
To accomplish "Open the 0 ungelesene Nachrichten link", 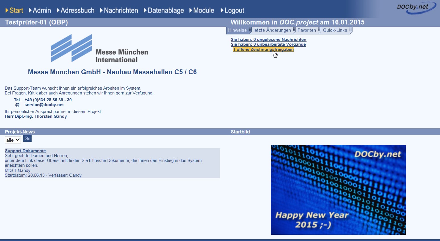I will pyautogui.click(x=269, y=40).
